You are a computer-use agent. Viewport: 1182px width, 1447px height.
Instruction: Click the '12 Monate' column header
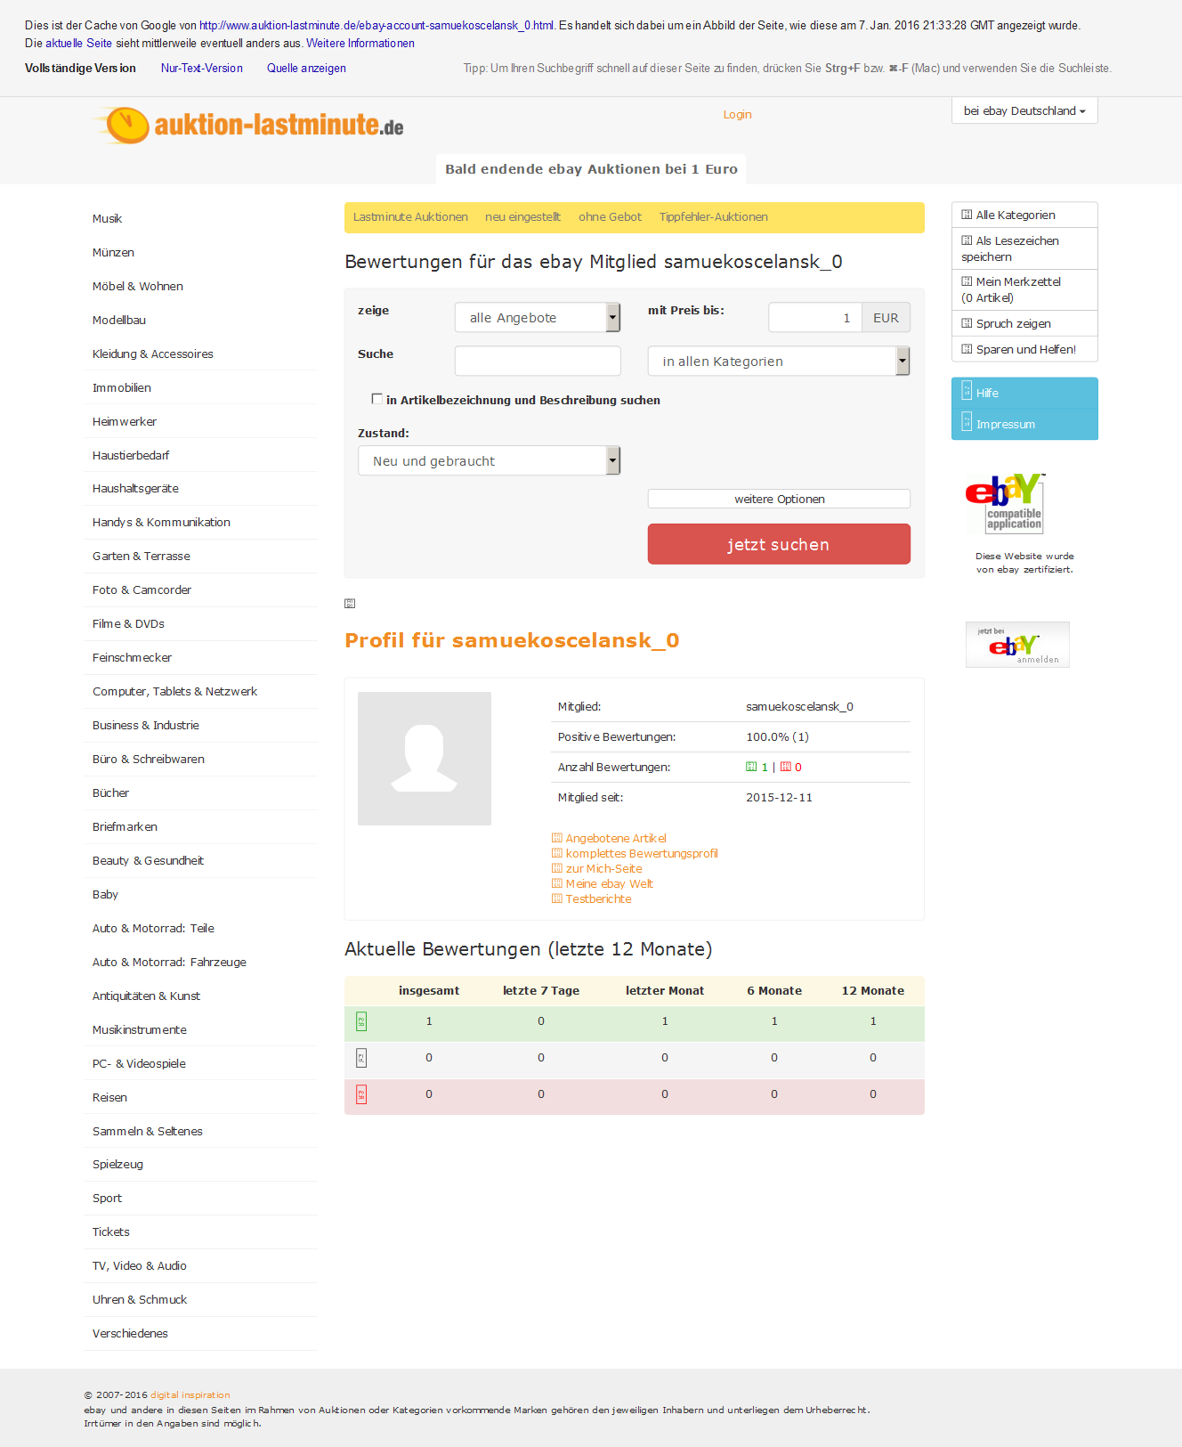click(873, 990)
